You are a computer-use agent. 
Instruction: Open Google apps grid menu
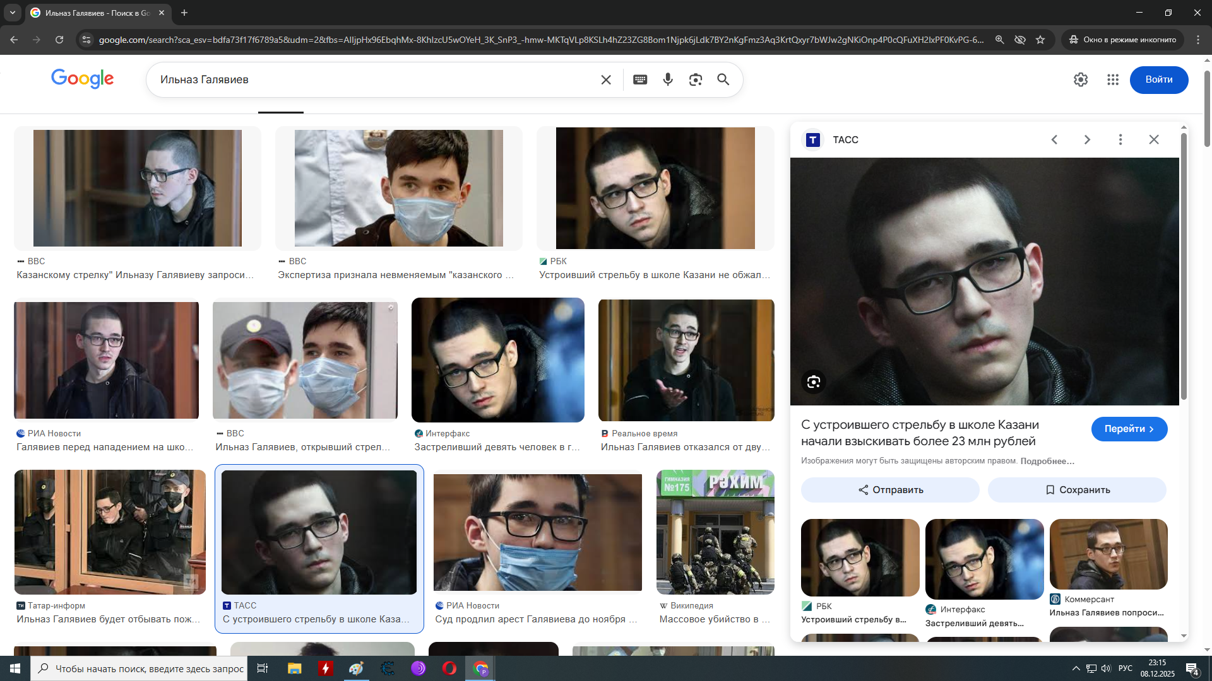point(1113,79)
